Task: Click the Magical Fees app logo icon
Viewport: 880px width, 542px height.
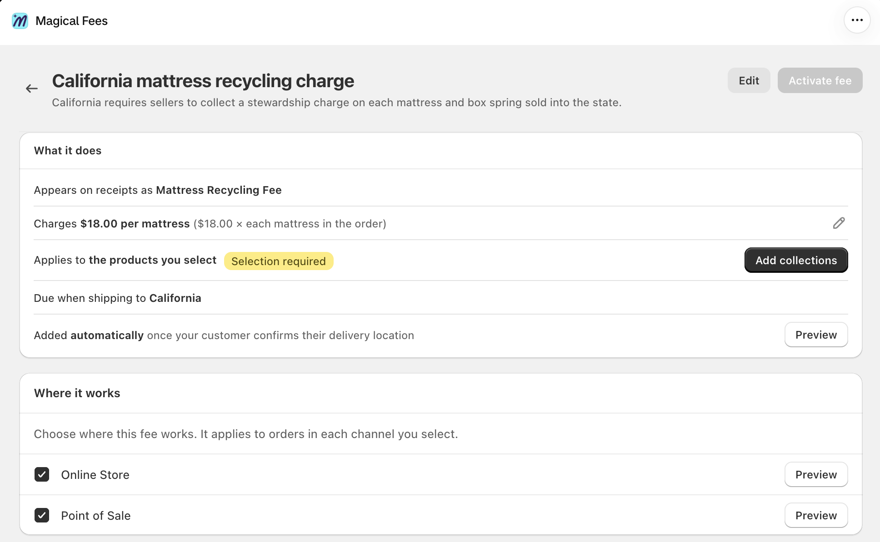Action: coord(20,21)
